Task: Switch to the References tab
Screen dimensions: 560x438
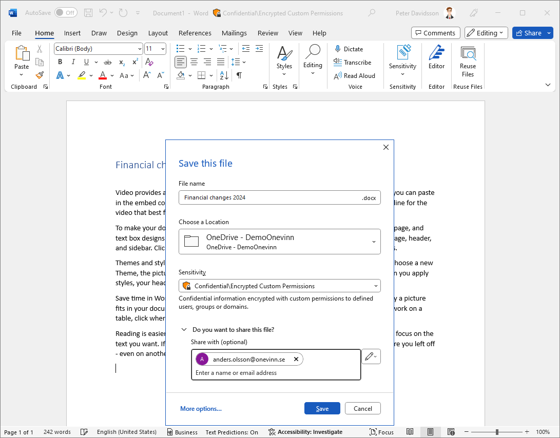Action: tap(195, 33)
